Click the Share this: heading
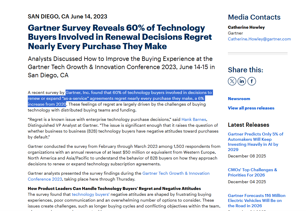This screenshot has width=306, height=211. coord(245,70)
